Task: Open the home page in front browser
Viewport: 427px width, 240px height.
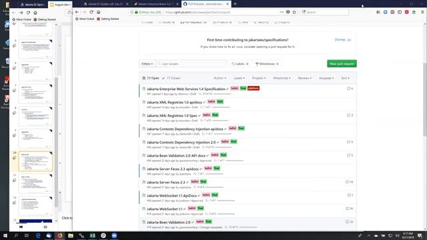Action: pyautogui.click(x=98, y=12)
